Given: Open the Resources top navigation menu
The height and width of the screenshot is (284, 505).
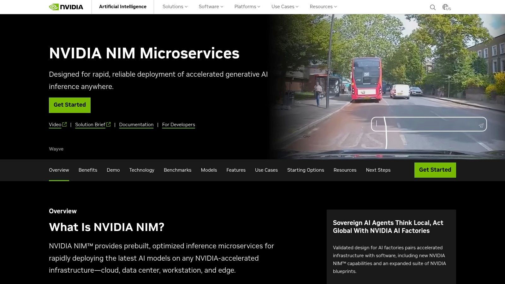Looking at the screenshot, I should [323, 7].
